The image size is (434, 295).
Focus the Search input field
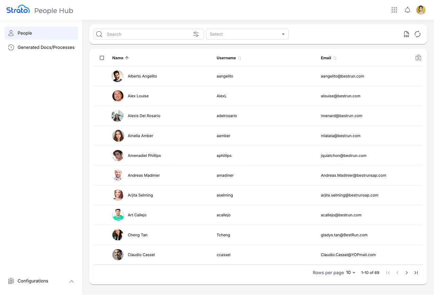pyautogui.click(x=148, y=34)
